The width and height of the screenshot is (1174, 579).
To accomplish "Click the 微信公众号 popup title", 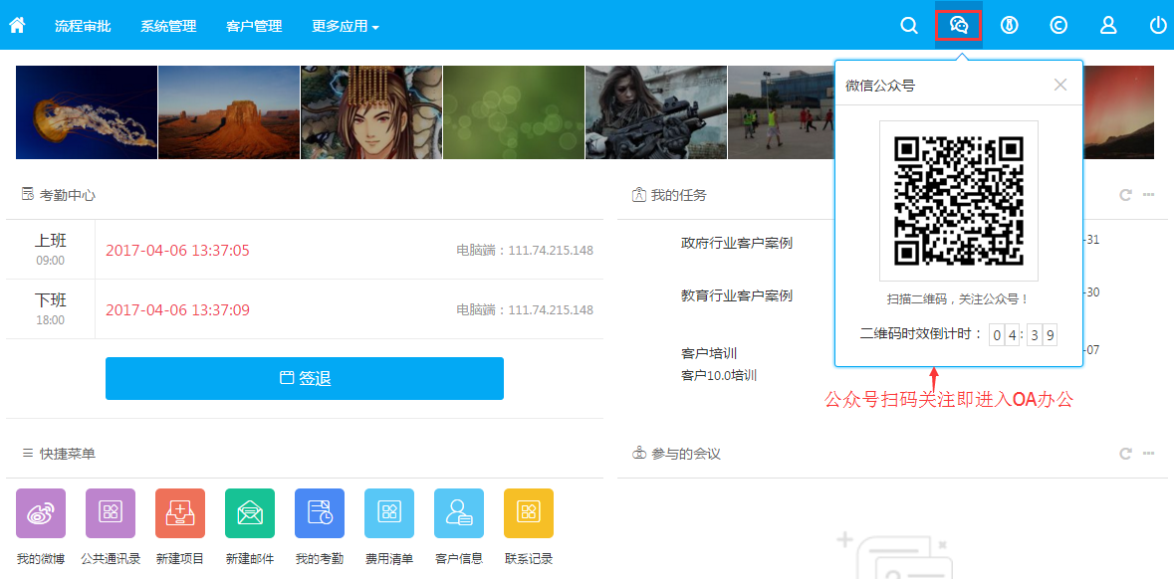I will [879, 86].
